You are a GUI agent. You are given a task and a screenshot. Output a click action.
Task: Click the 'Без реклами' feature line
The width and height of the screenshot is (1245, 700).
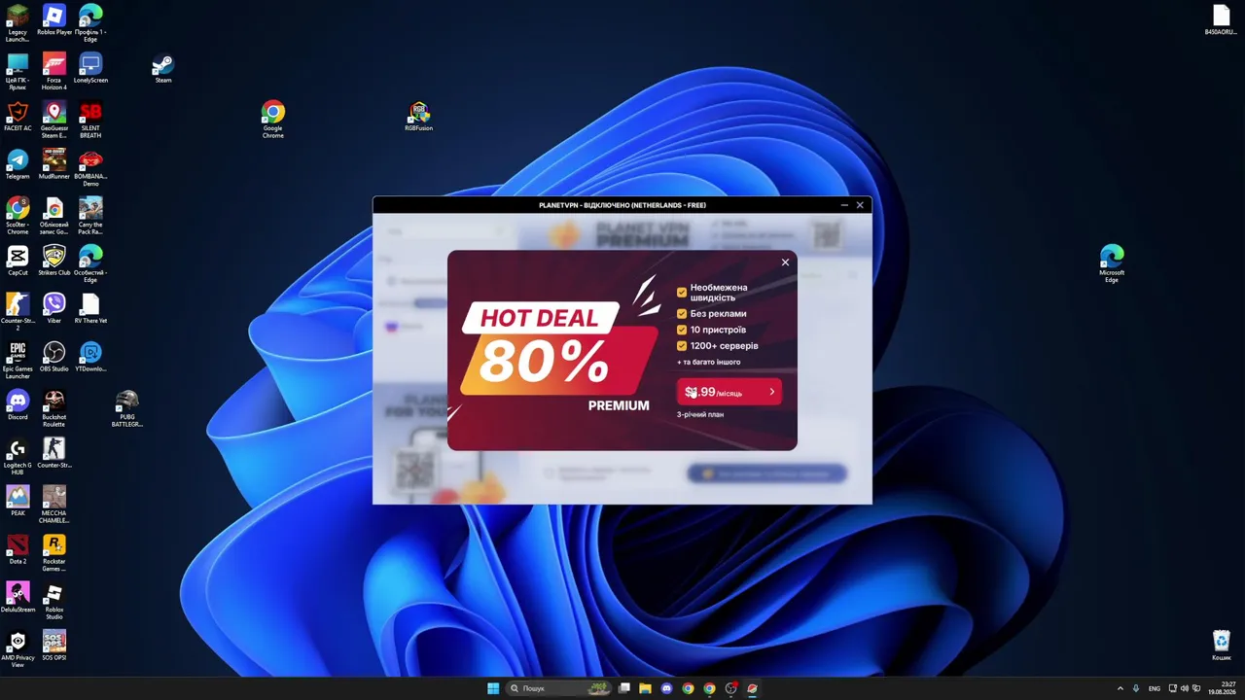712,314
